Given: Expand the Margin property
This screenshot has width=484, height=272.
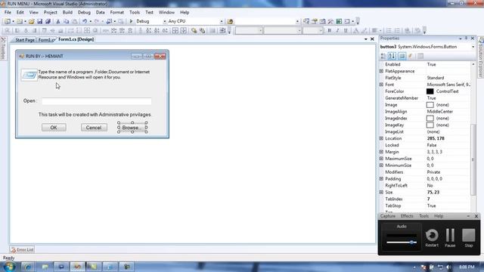Looking at the screenshot, I should click(x=381, y=152).
